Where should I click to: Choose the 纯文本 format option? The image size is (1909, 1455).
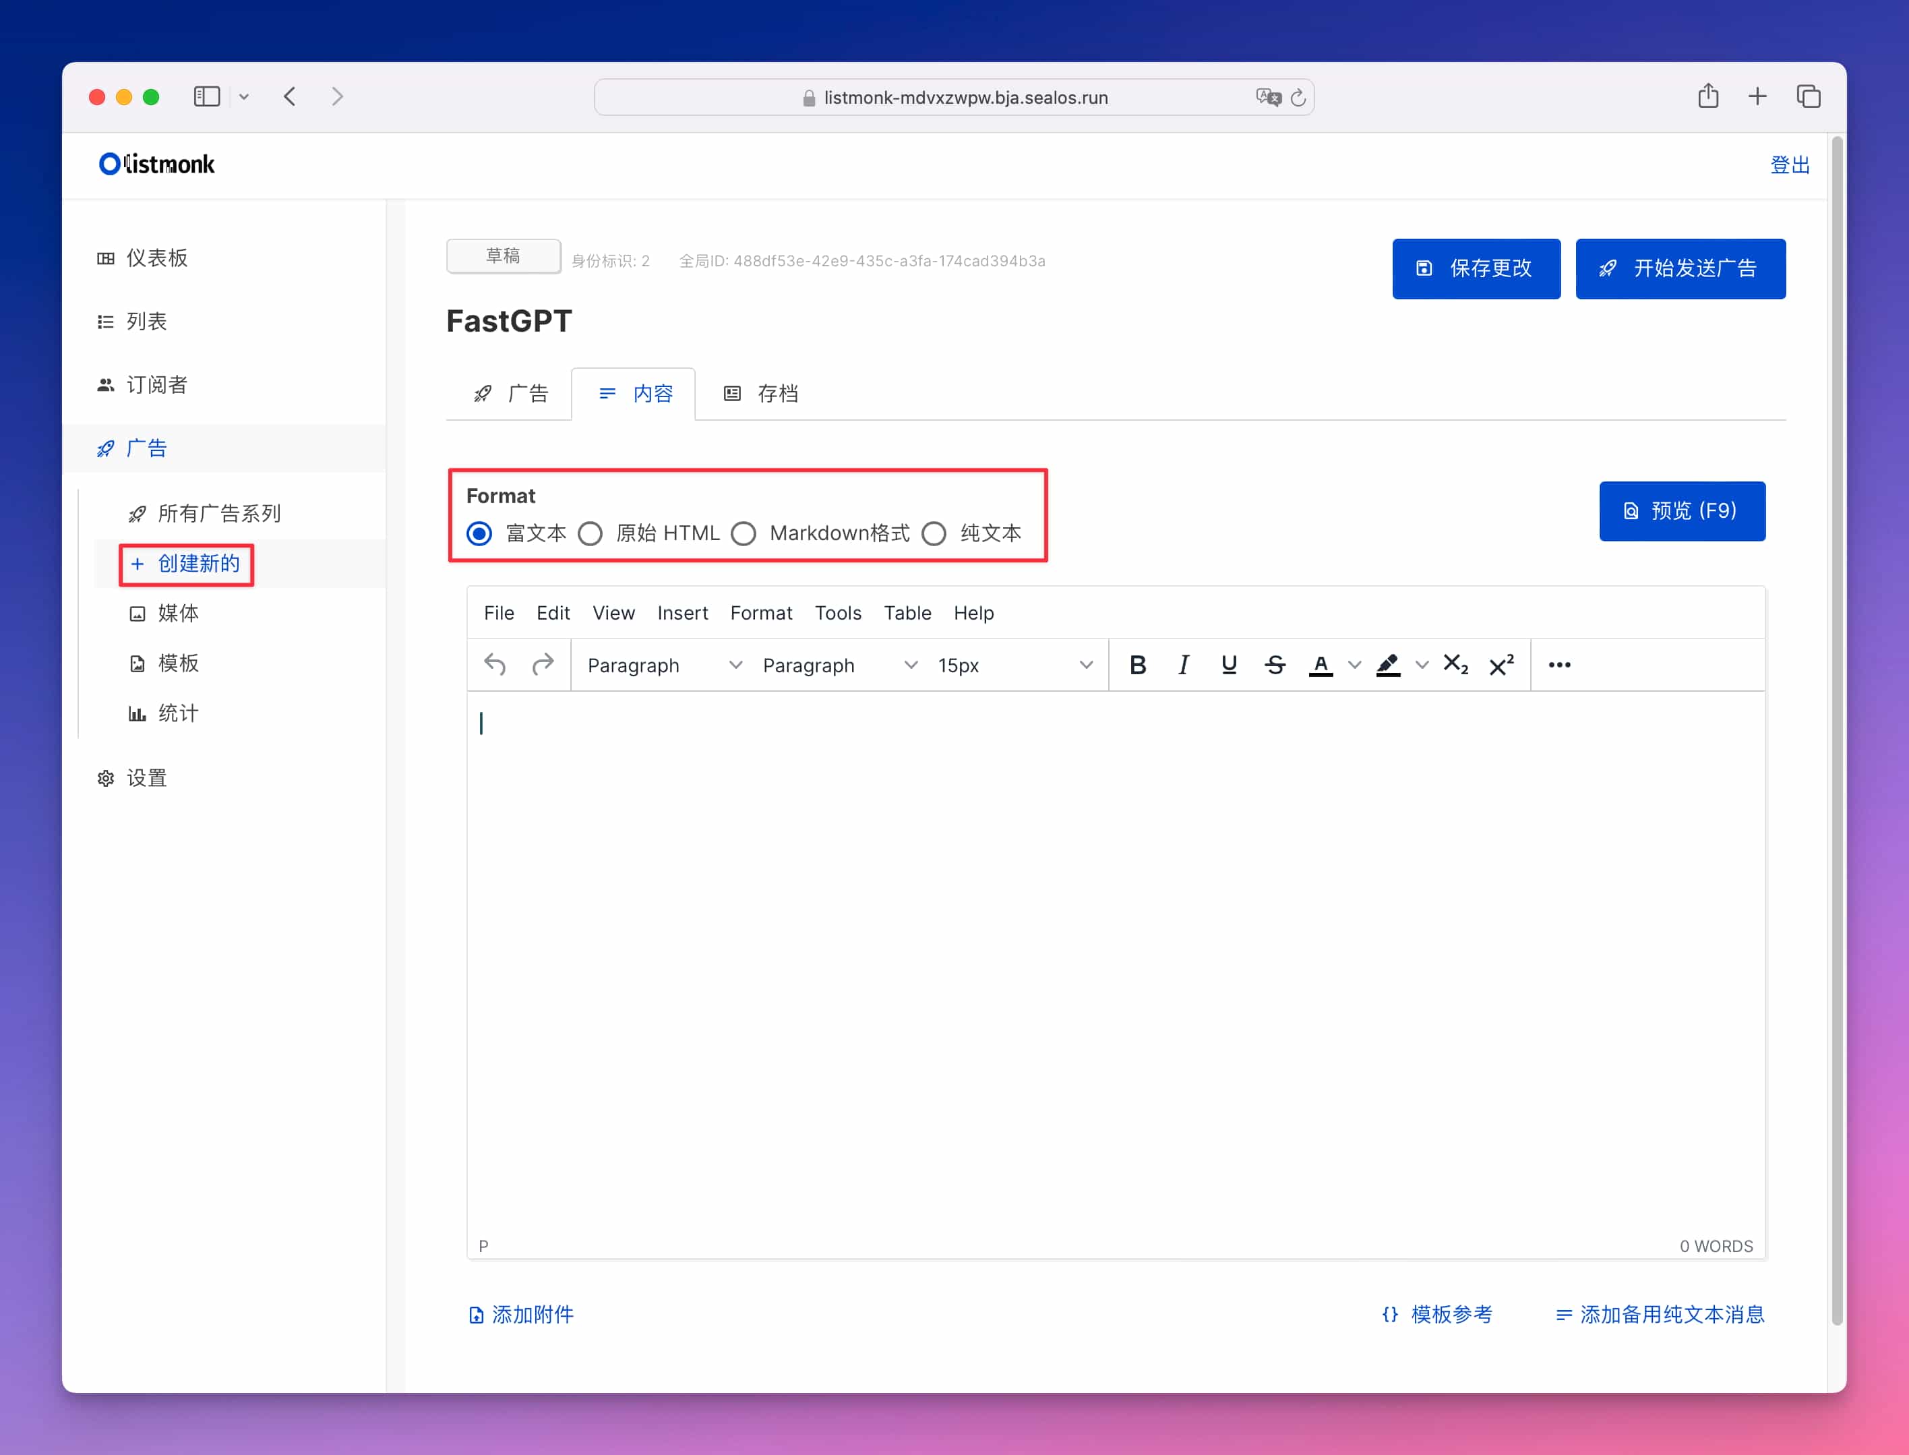(934, 533)
